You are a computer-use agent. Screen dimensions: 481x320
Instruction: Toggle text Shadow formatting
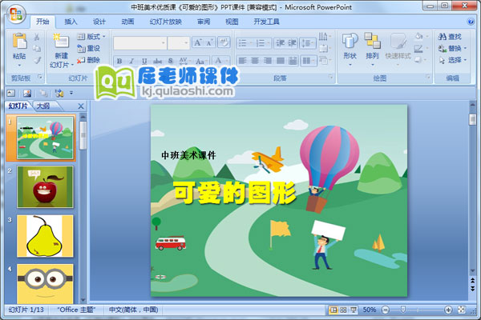tap(171, 61)
